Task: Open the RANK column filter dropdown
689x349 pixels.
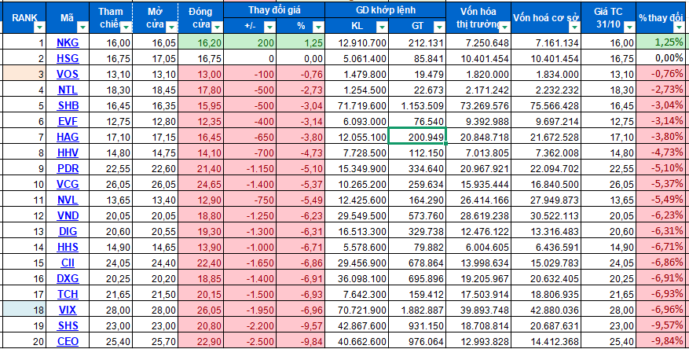Action: click(39, 28)
